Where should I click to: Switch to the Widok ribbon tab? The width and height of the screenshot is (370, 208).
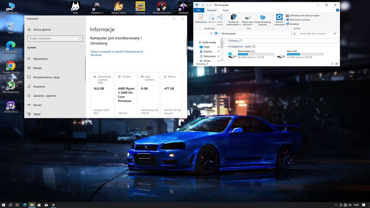click(x=225, y=10)
